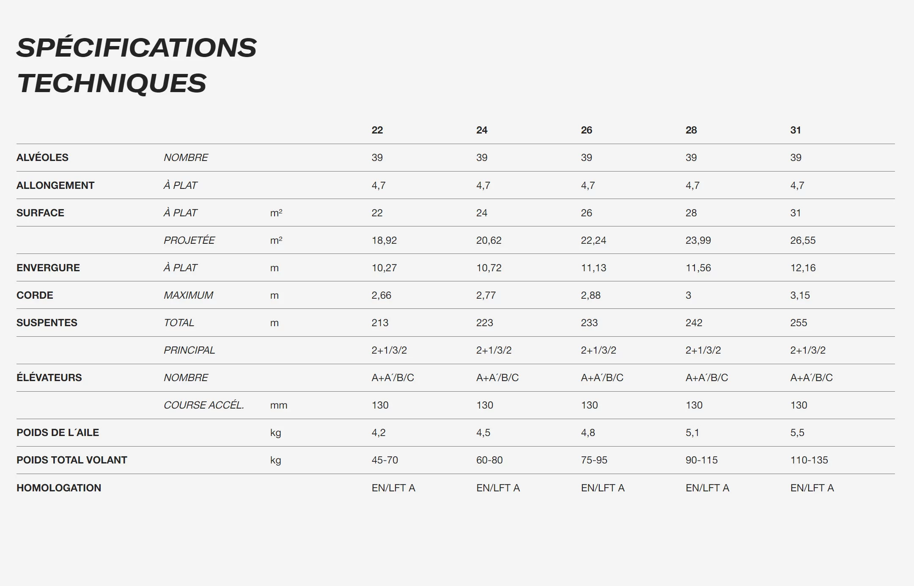This screenshot has height=586, width=914.
Task: Select the PROJETÉE sub-label
Action: point(189,240)
